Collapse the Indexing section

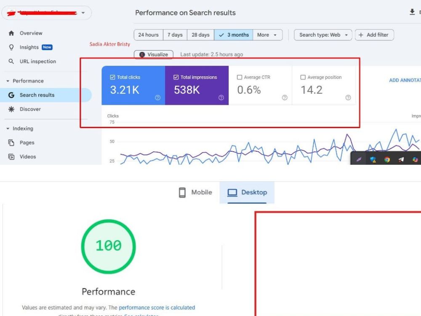[x=8, y=129]
